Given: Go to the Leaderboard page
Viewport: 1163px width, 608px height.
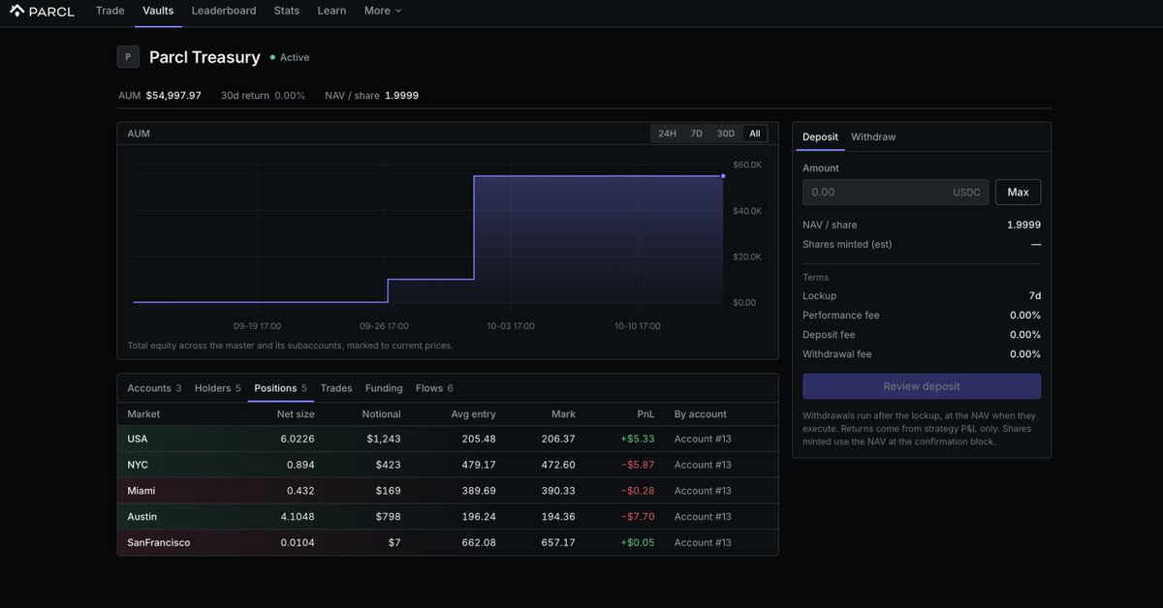Looking at the screenshot, I should (224, 11).
